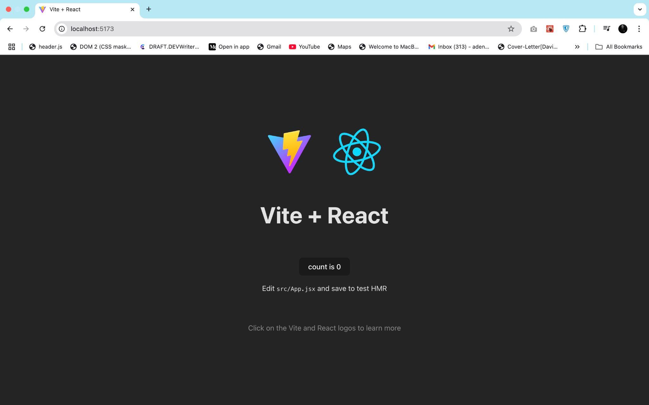Open the YouTube bookmark
This screenshot has height=405, width=649.
click(304, 47)
